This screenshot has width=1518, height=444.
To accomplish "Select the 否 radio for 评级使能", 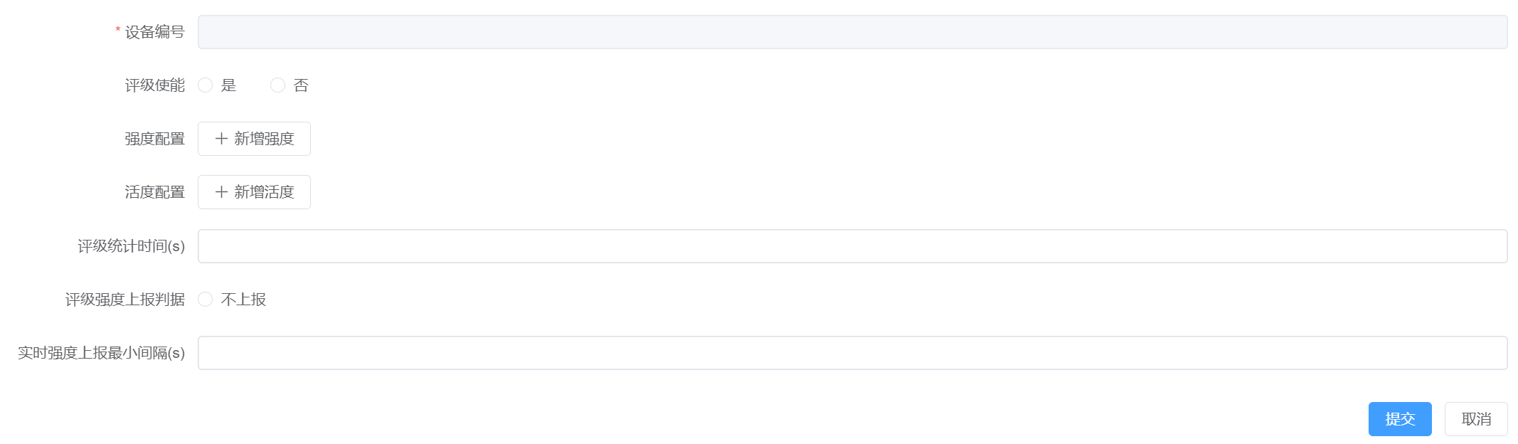I will pyautogui.click(x=278, y=85).
